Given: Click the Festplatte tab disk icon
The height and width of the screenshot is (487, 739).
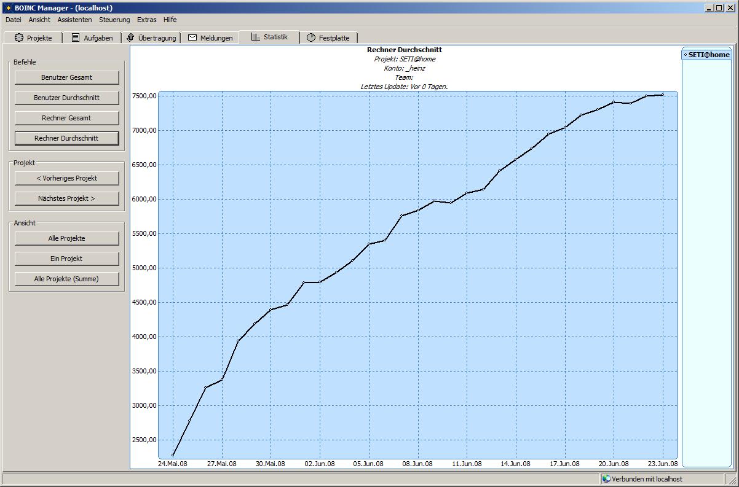Looking at the screenshot, I should [311, 38].
